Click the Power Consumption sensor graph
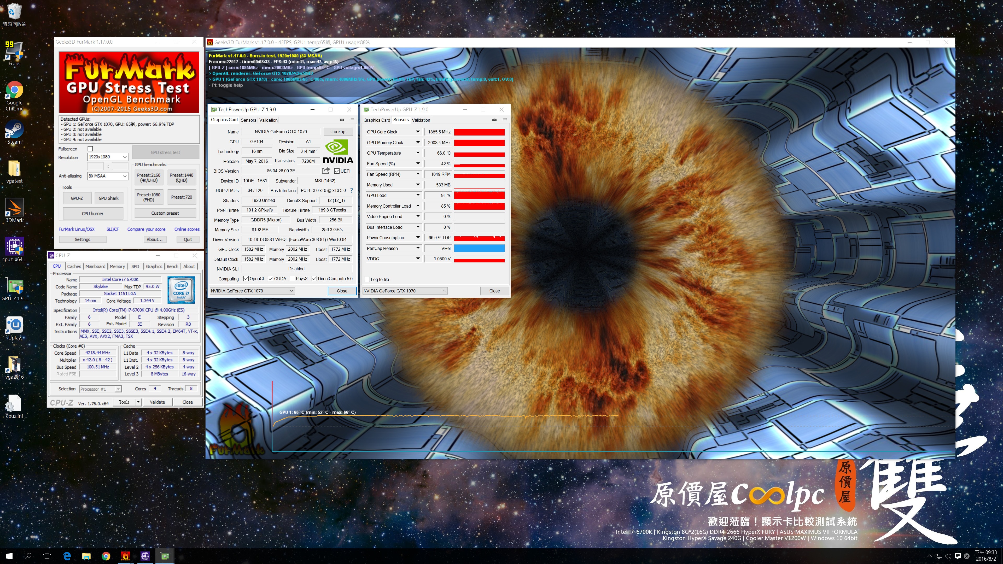This screenshot has height=564, width=1003. [x=479, y=238]
